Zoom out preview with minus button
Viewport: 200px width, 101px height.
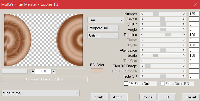pyautogui.click(x=54, y=71)
